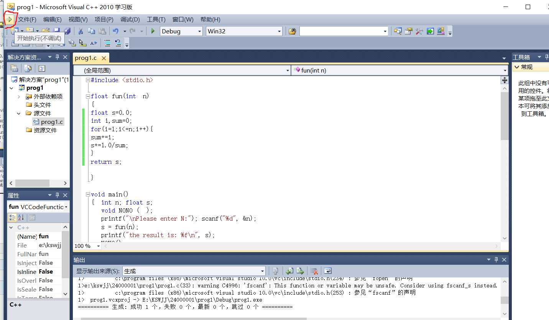Open the 项目(P) menu
The height and width of the screenshot is (320, 549).
(x=104, y=19)
